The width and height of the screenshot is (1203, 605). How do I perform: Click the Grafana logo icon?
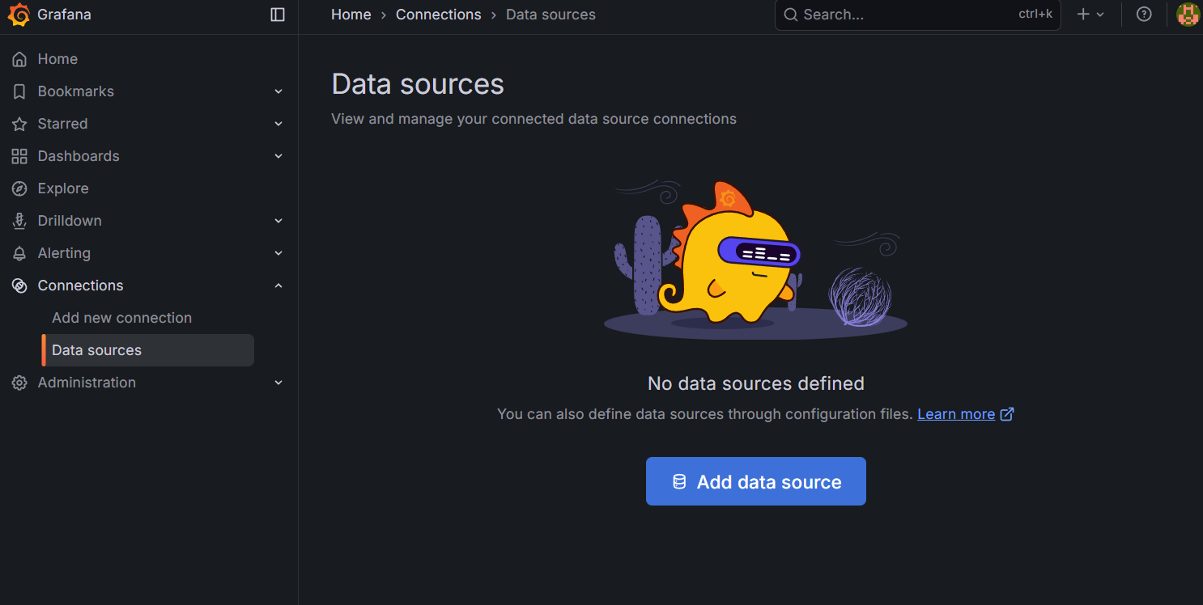click(x=19, y=14)
